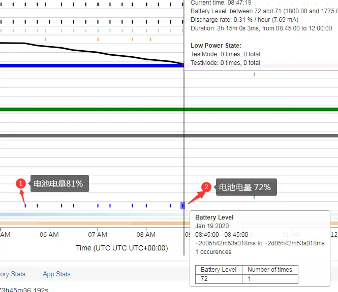The height and width of the screenshot is (292, 338).
Task: Click the orange tick marker just after 08 AM
Action: [x=150, y=39]
